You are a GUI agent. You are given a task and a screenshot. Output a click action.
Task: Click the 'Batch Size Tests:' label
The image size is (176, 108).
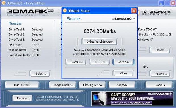coord(19,55)
